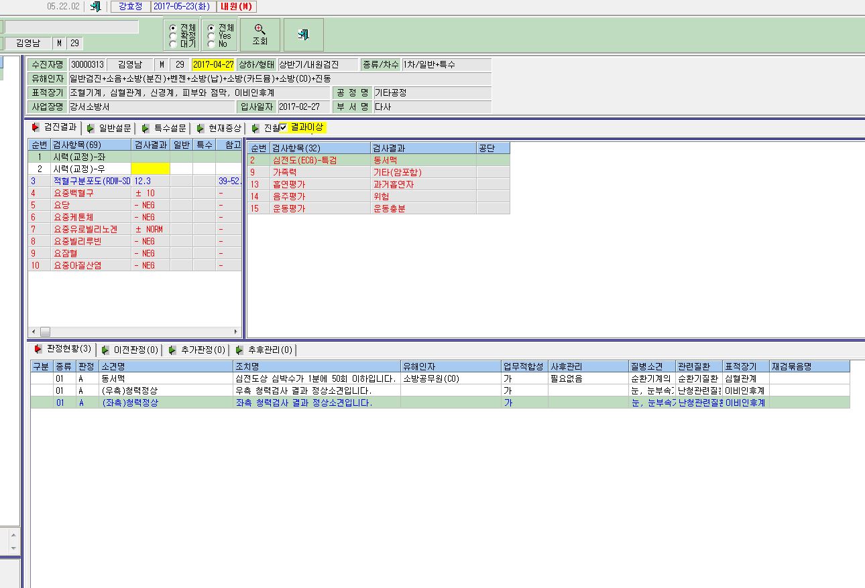
Task: Click the green arrow icon of 특수설문
Action: (146, 128)
